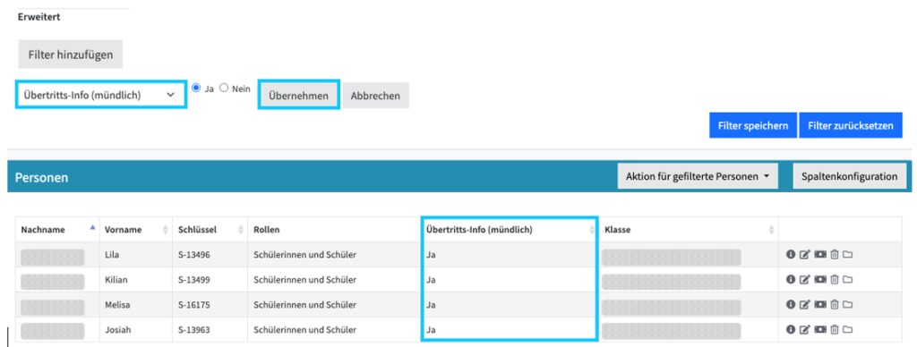Click the Personen panel title
Viewport: 917px width, 347px height.
point(41,177)
